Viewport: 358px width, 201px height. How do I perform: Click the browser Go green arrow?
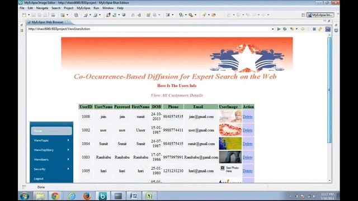point(279,29)
